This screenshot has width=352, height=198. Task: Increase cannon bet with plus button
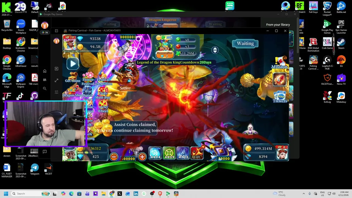[x=142, y=157]
